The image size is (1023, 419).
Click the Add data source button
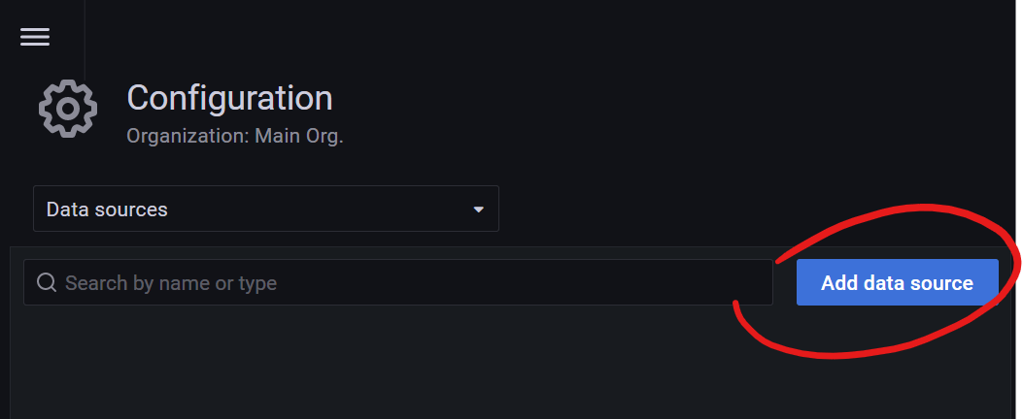click(897, 282)
